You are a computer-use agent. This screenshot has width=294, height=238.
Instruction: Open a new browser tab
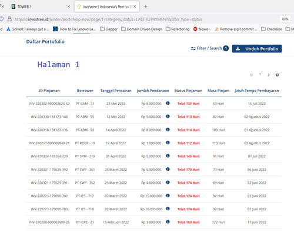point(146,6)
